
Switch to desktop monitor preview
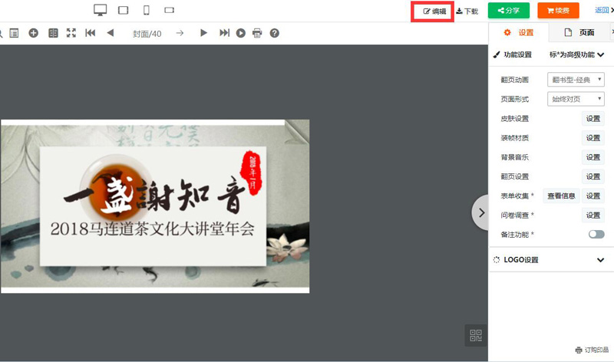pyautogui.click(x=100, y=10)
